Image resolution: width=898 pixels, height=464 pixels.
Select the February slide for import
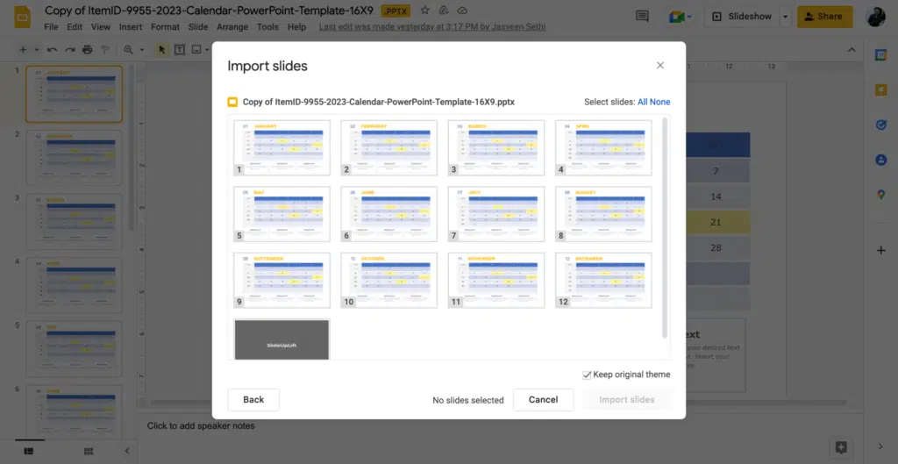pyautogui.click(x=388, y=148)
